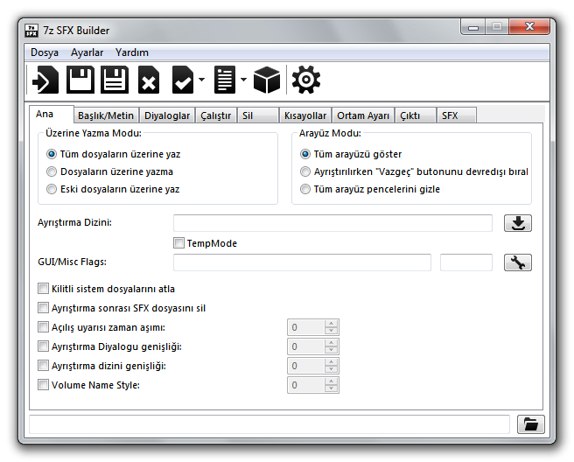574x462 pixels.
Task: Switch to the Başlık/Metin tab
Action: tap(106, 115)
